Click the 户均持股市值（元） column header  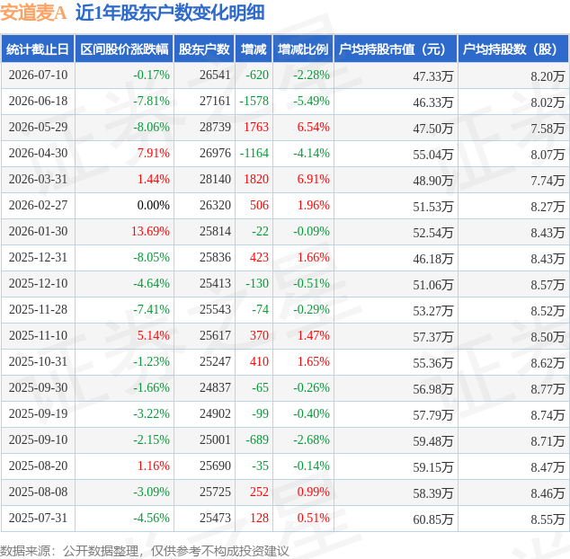coord(396,49)
